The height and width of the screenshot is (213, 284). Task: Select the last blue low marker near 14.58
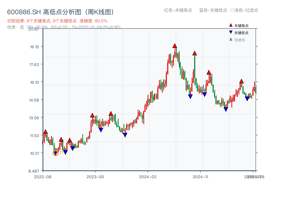(x=247, y=99)
